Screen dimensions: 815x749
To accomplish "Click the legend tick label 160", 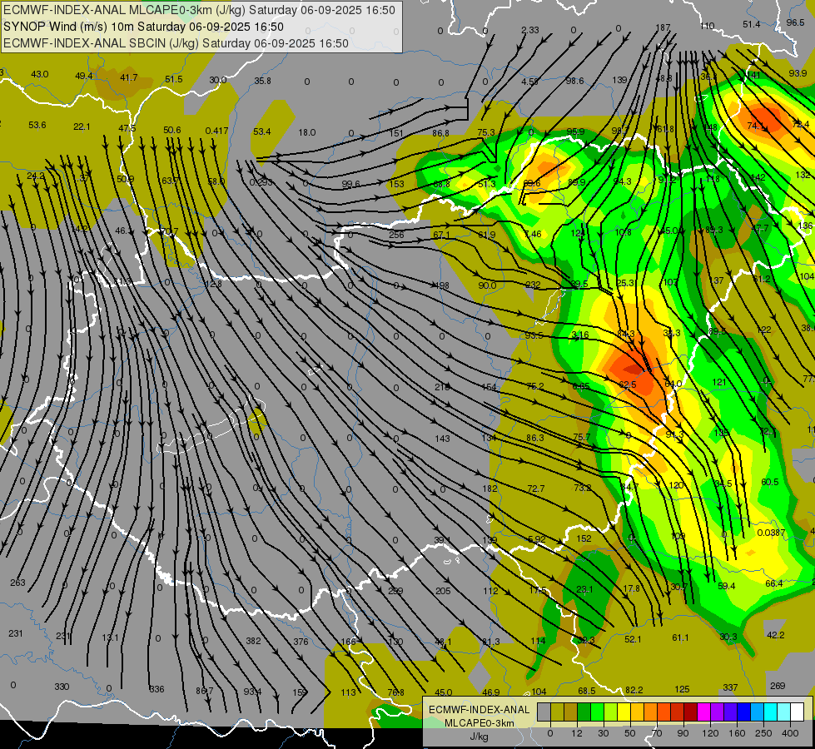I will (x=737, y=733).
